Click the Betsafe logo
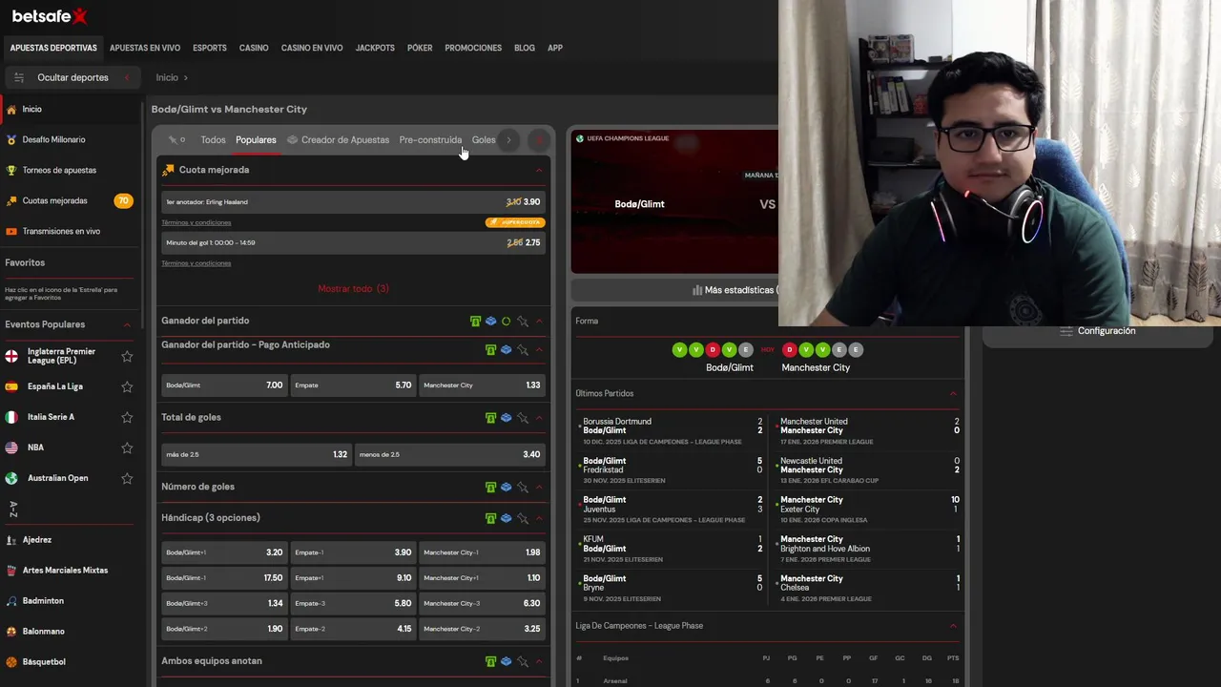Image resolution: width=1221 pixels, height=687 pixels. (x=50, y=15)
